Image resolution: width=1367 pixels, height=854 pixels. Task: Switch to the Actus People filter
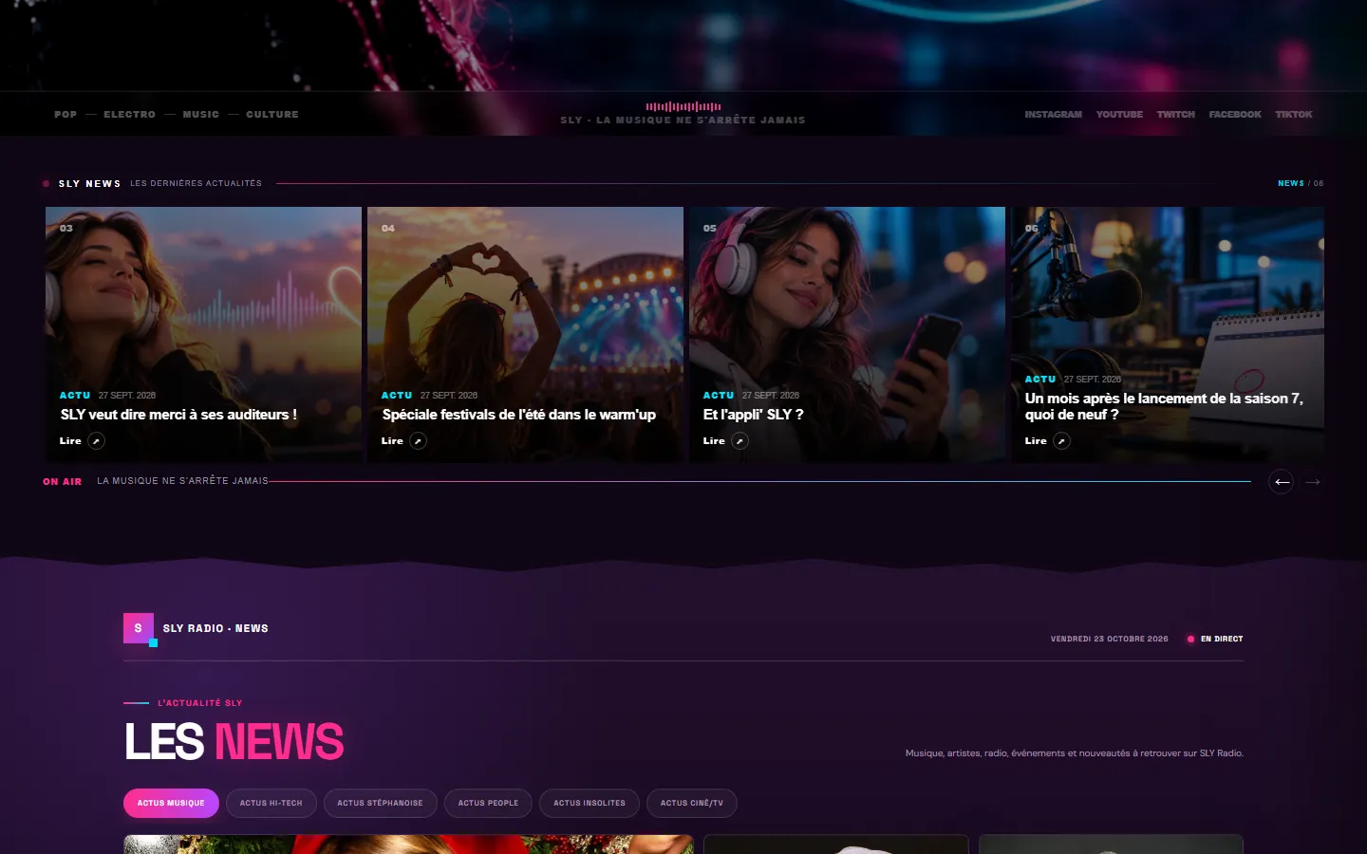pos(488,803)
